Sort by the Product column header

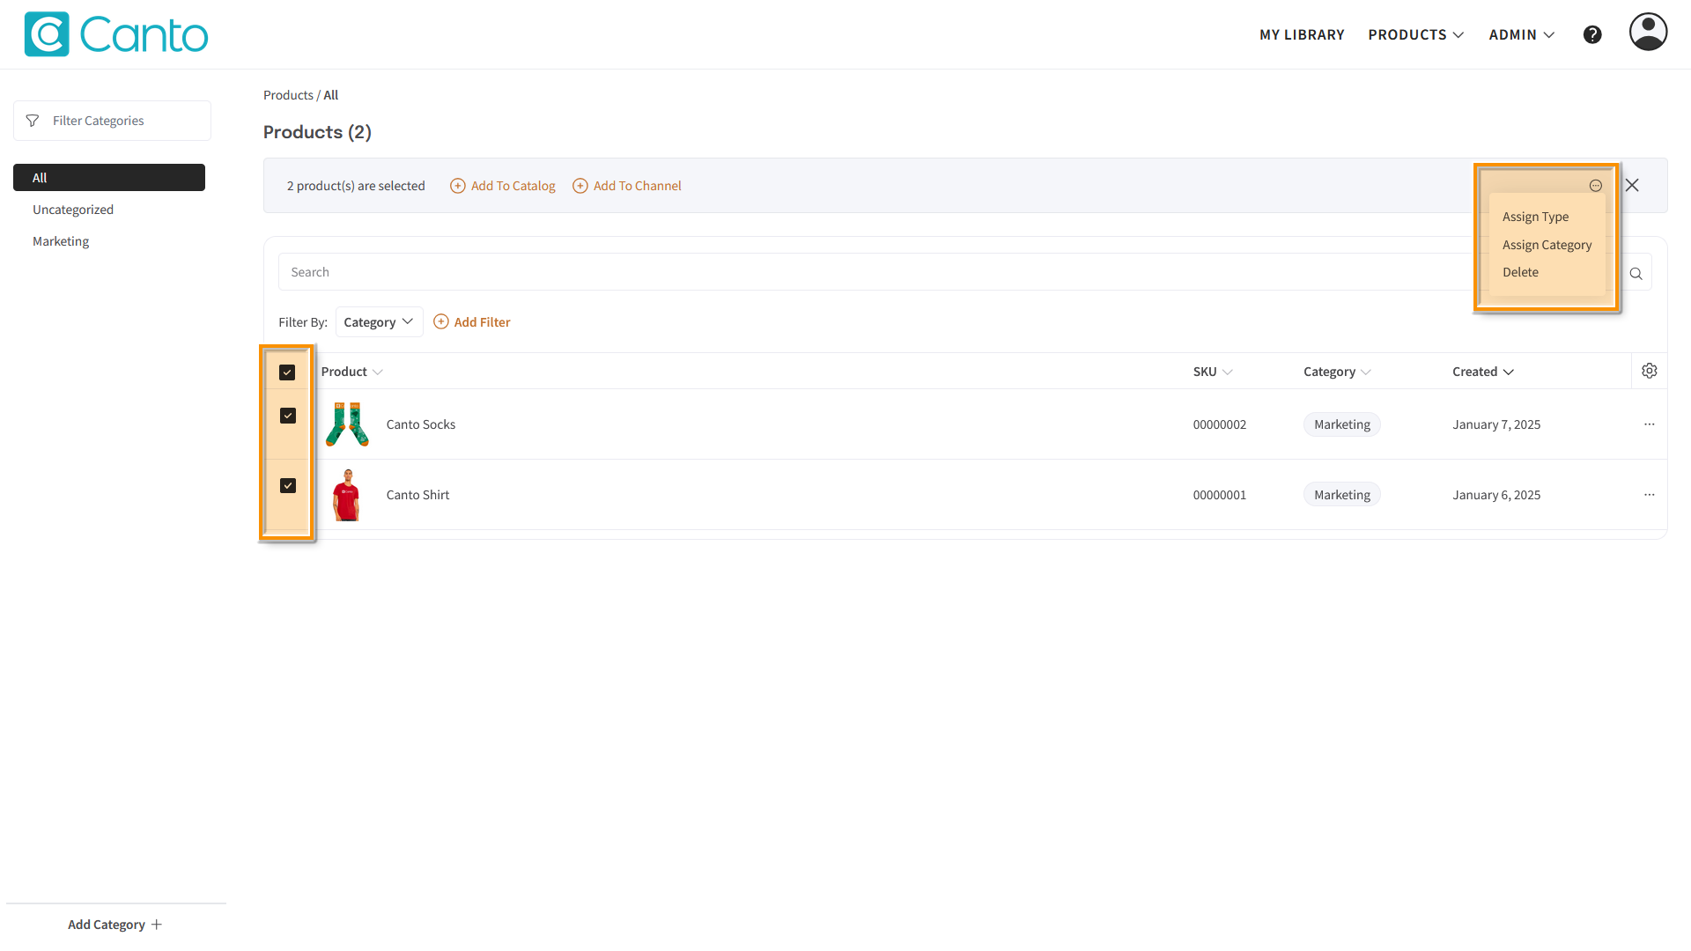(351, 372)
